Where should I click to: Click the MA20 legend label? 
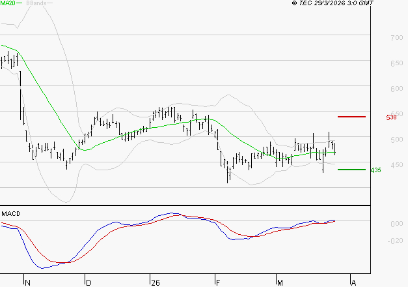pyautogui.click(x=8, y=3)
